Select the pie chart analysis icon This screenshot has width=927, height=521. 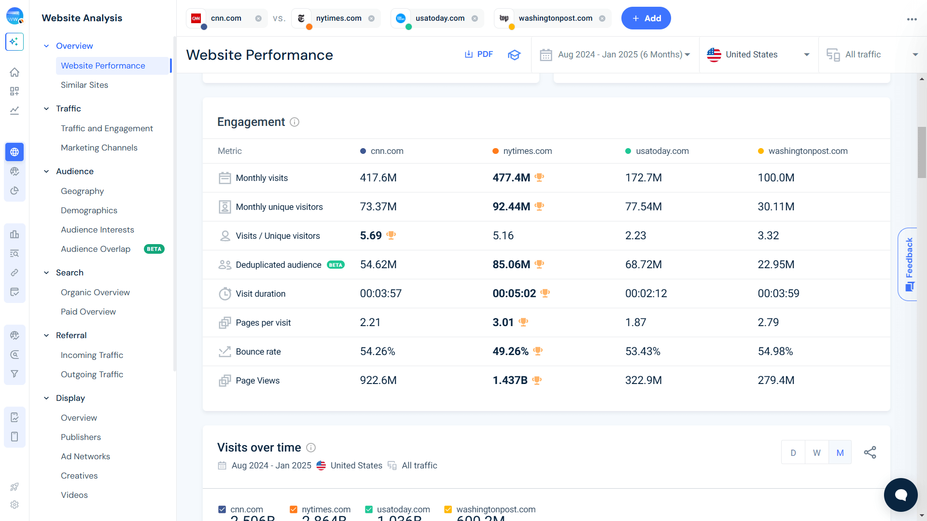(x=14, y=191)
